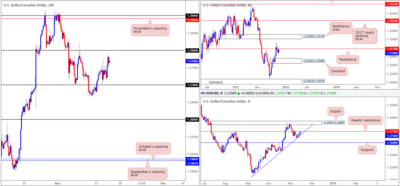Click the "U.S. Dollar/Canadian Dollar, W" chart title
The width and height of the screenshot is (400, 186).
[x=227, y=5]
